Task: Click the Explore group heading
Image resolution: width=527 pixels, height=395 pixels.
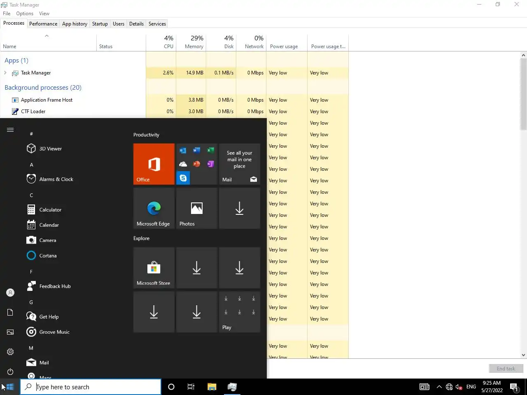Action: coord(141,238)
